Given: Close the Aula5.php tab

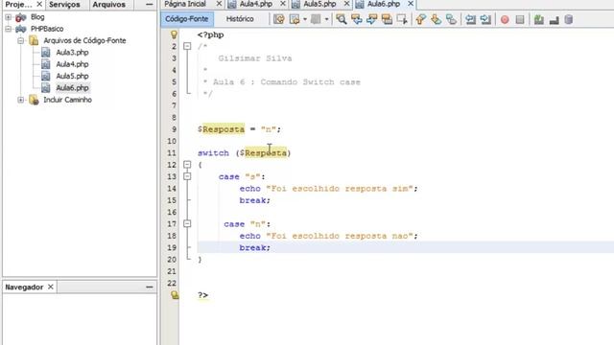Looking at the screenshot, I should [x=346, y=4].
